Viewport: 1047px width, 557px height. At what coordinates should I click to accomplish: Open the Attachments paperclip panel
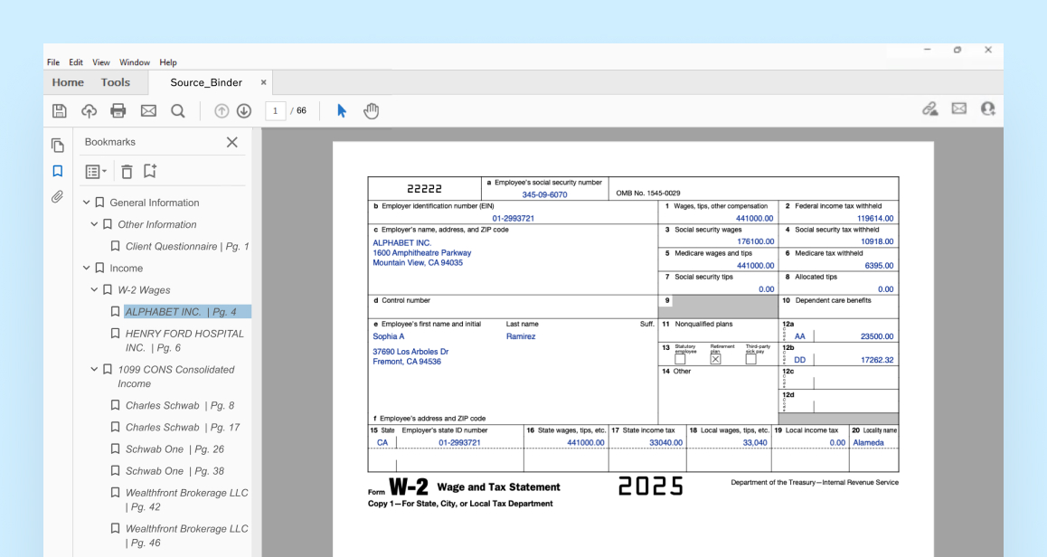pyautogui.click(x=58, y=197)
